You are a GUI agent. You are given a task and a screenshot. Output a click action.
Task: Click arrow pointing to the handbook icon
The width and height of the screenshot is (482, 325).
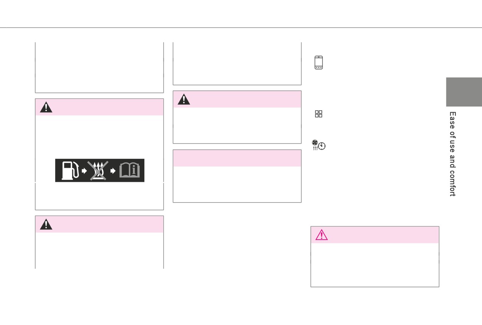[x=113, y=171]
